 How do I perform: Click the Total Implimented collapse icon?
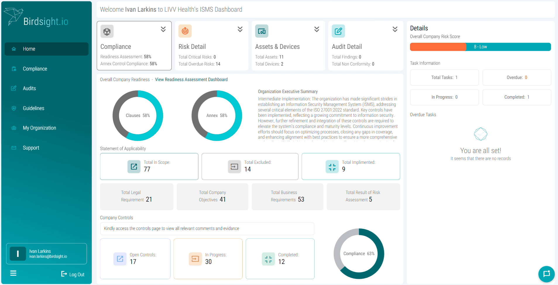point(332,167)
